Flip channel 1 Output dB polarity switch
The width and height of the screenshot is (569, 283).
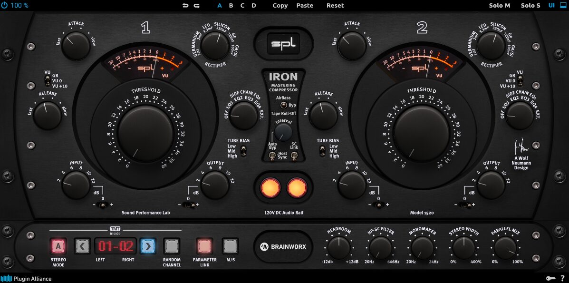(x=188, y=205)
